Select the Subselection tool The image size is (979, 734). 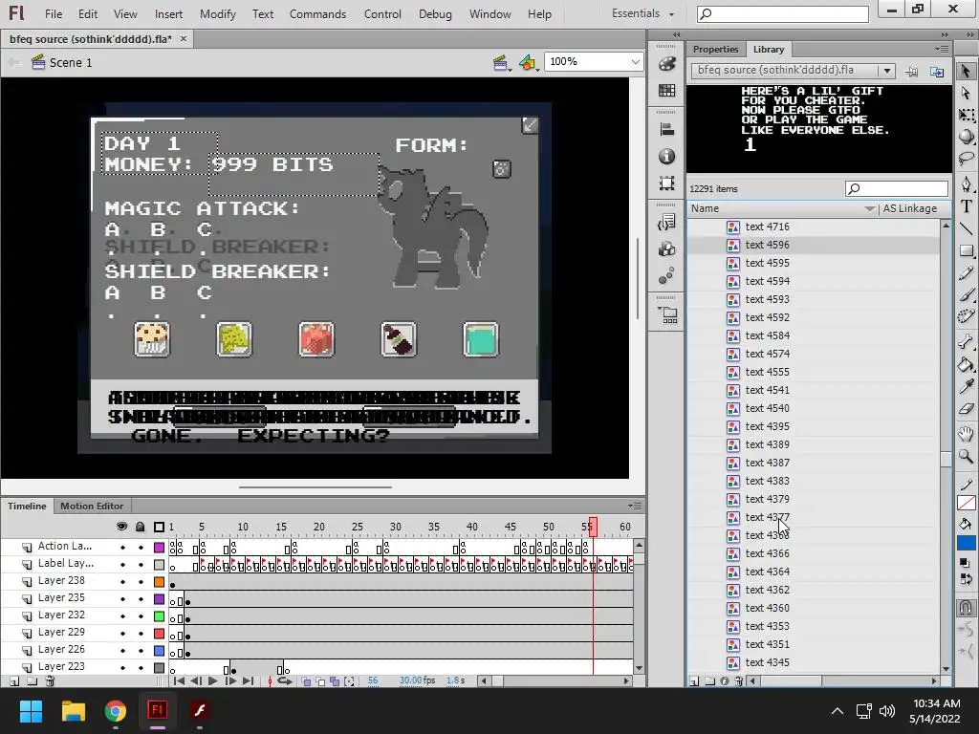pyautogui.click(x=966, y=93)
